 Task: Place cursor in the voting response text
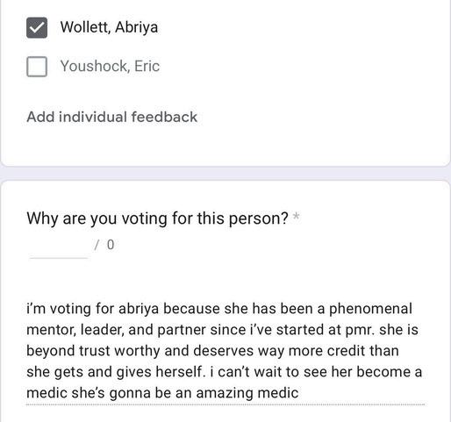[225, 351]
